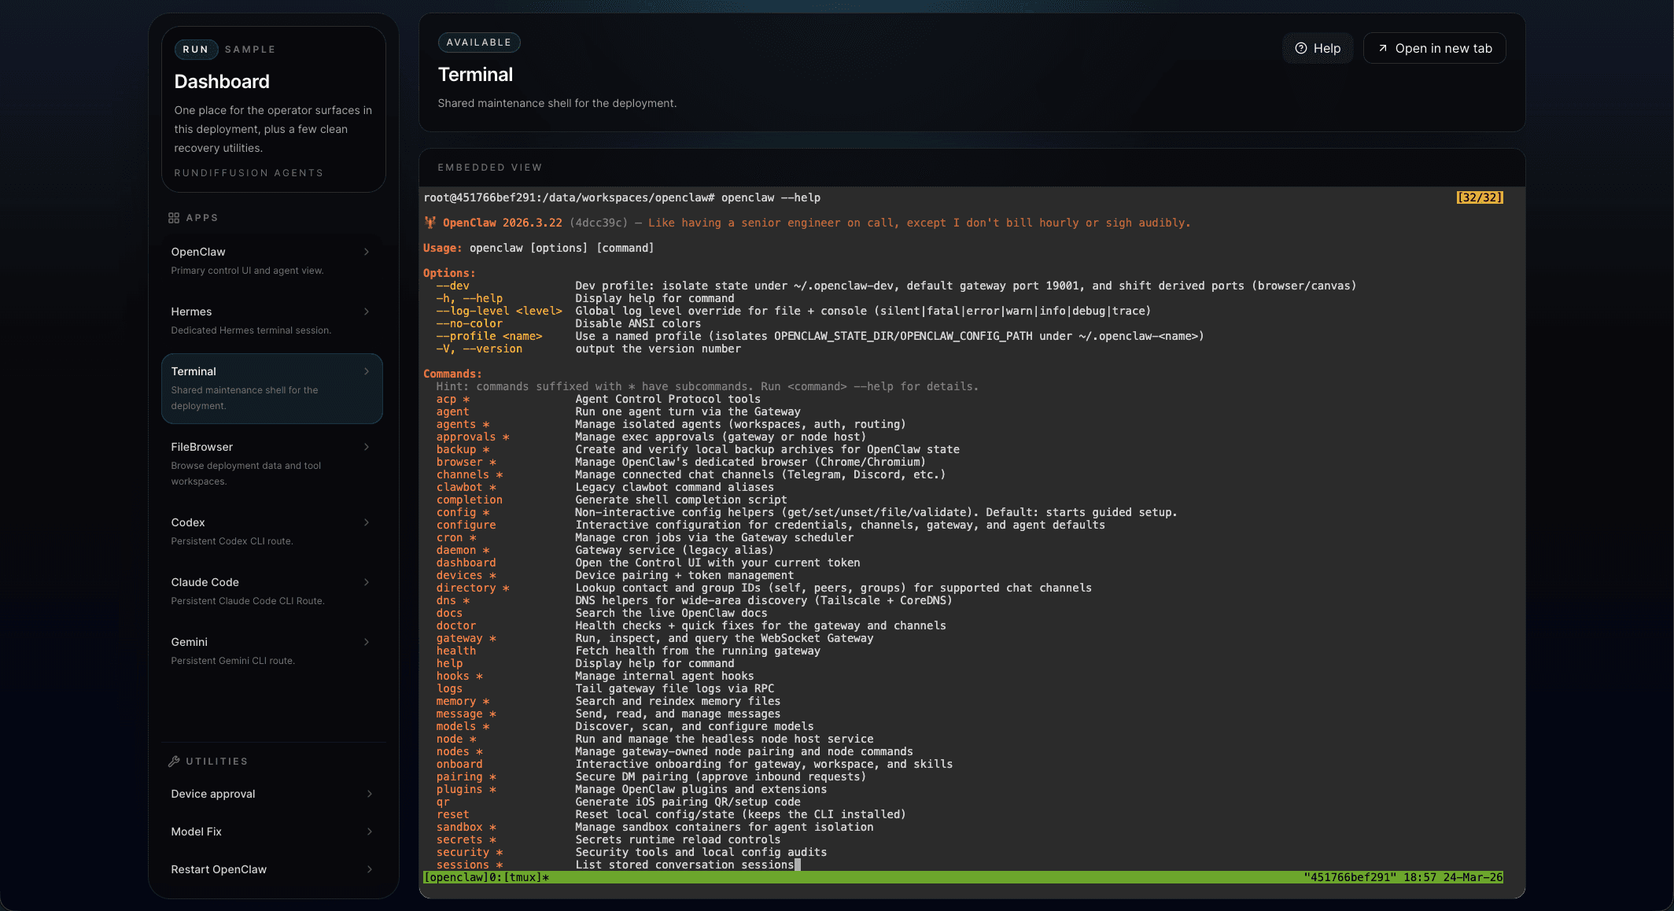Click the '--profile <name>' option
Screen dimensions: 1674x911
[489, 336]
